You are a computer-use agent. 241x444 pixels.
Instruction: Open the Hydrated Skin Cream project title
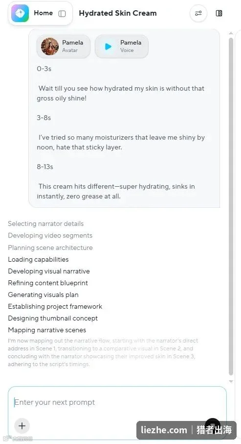117,13
